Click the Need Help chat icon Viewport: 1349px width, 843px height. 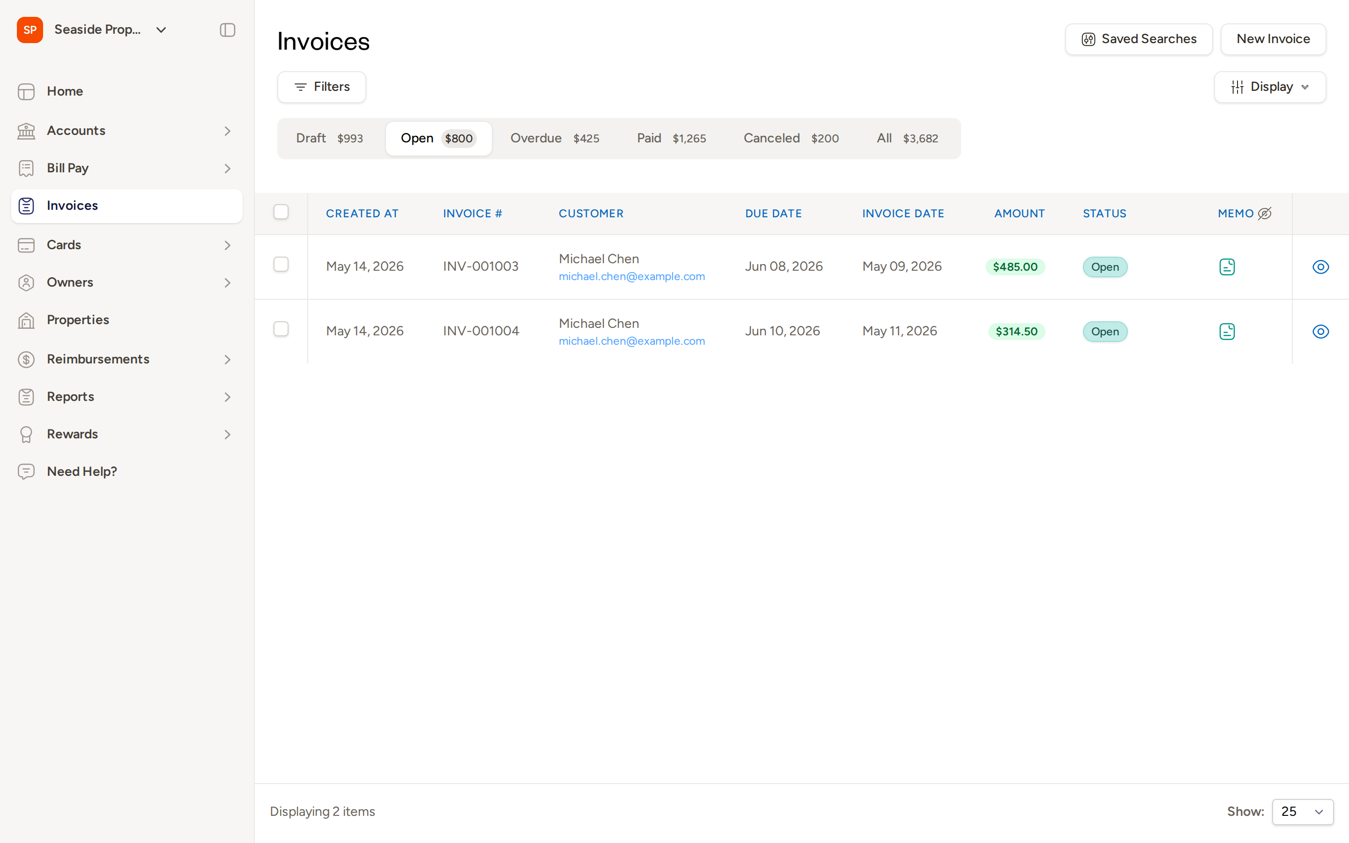[26, 472]
